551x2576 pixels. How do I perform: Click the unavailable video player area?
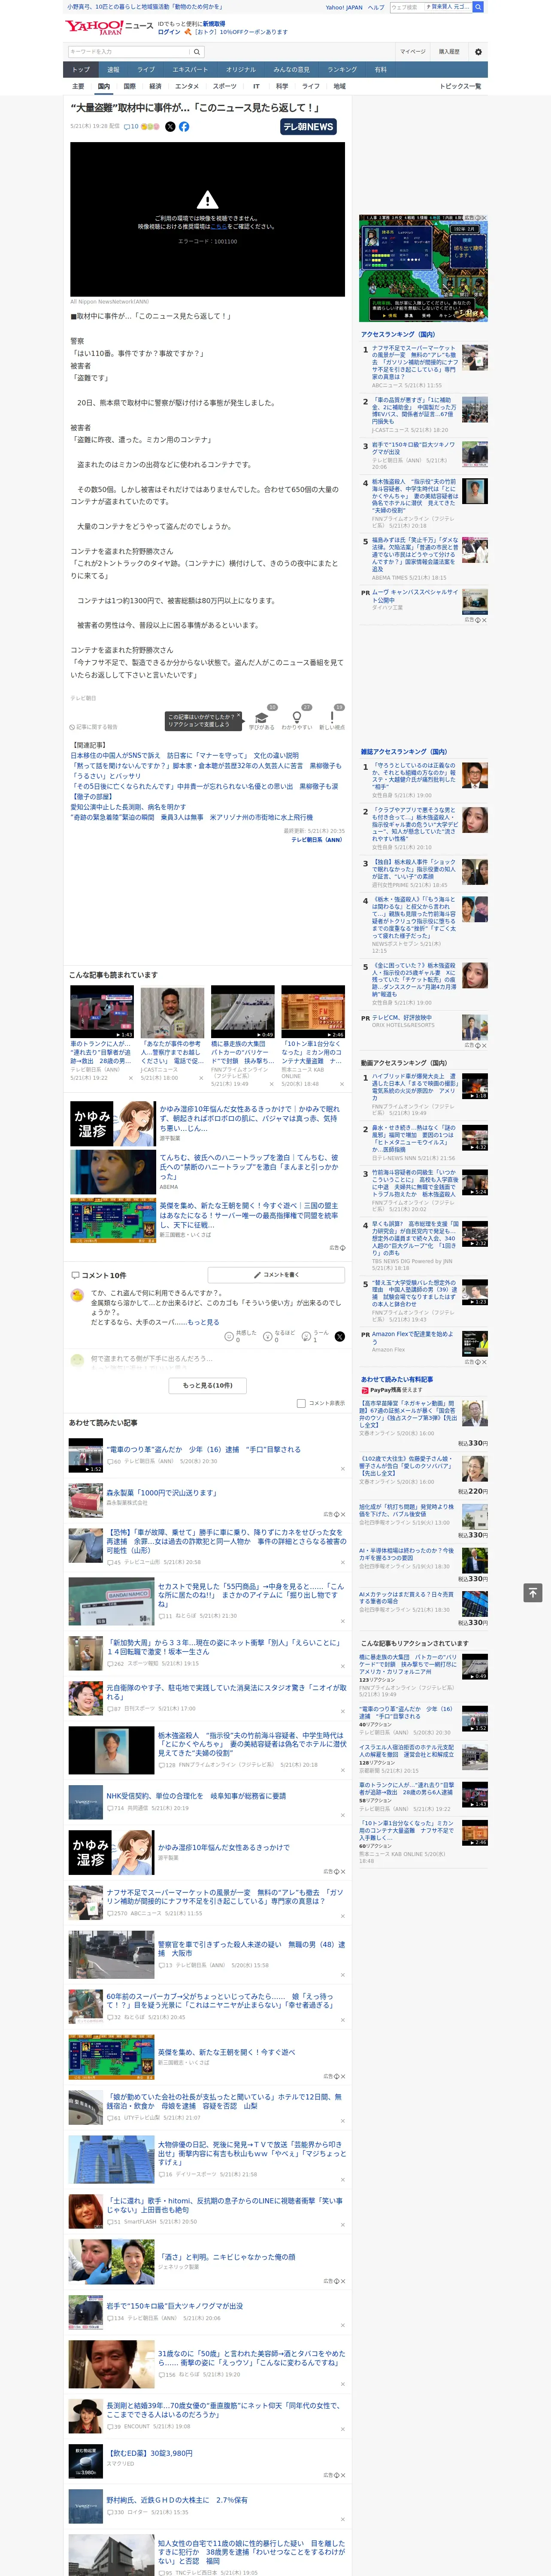tap(207, 219)
